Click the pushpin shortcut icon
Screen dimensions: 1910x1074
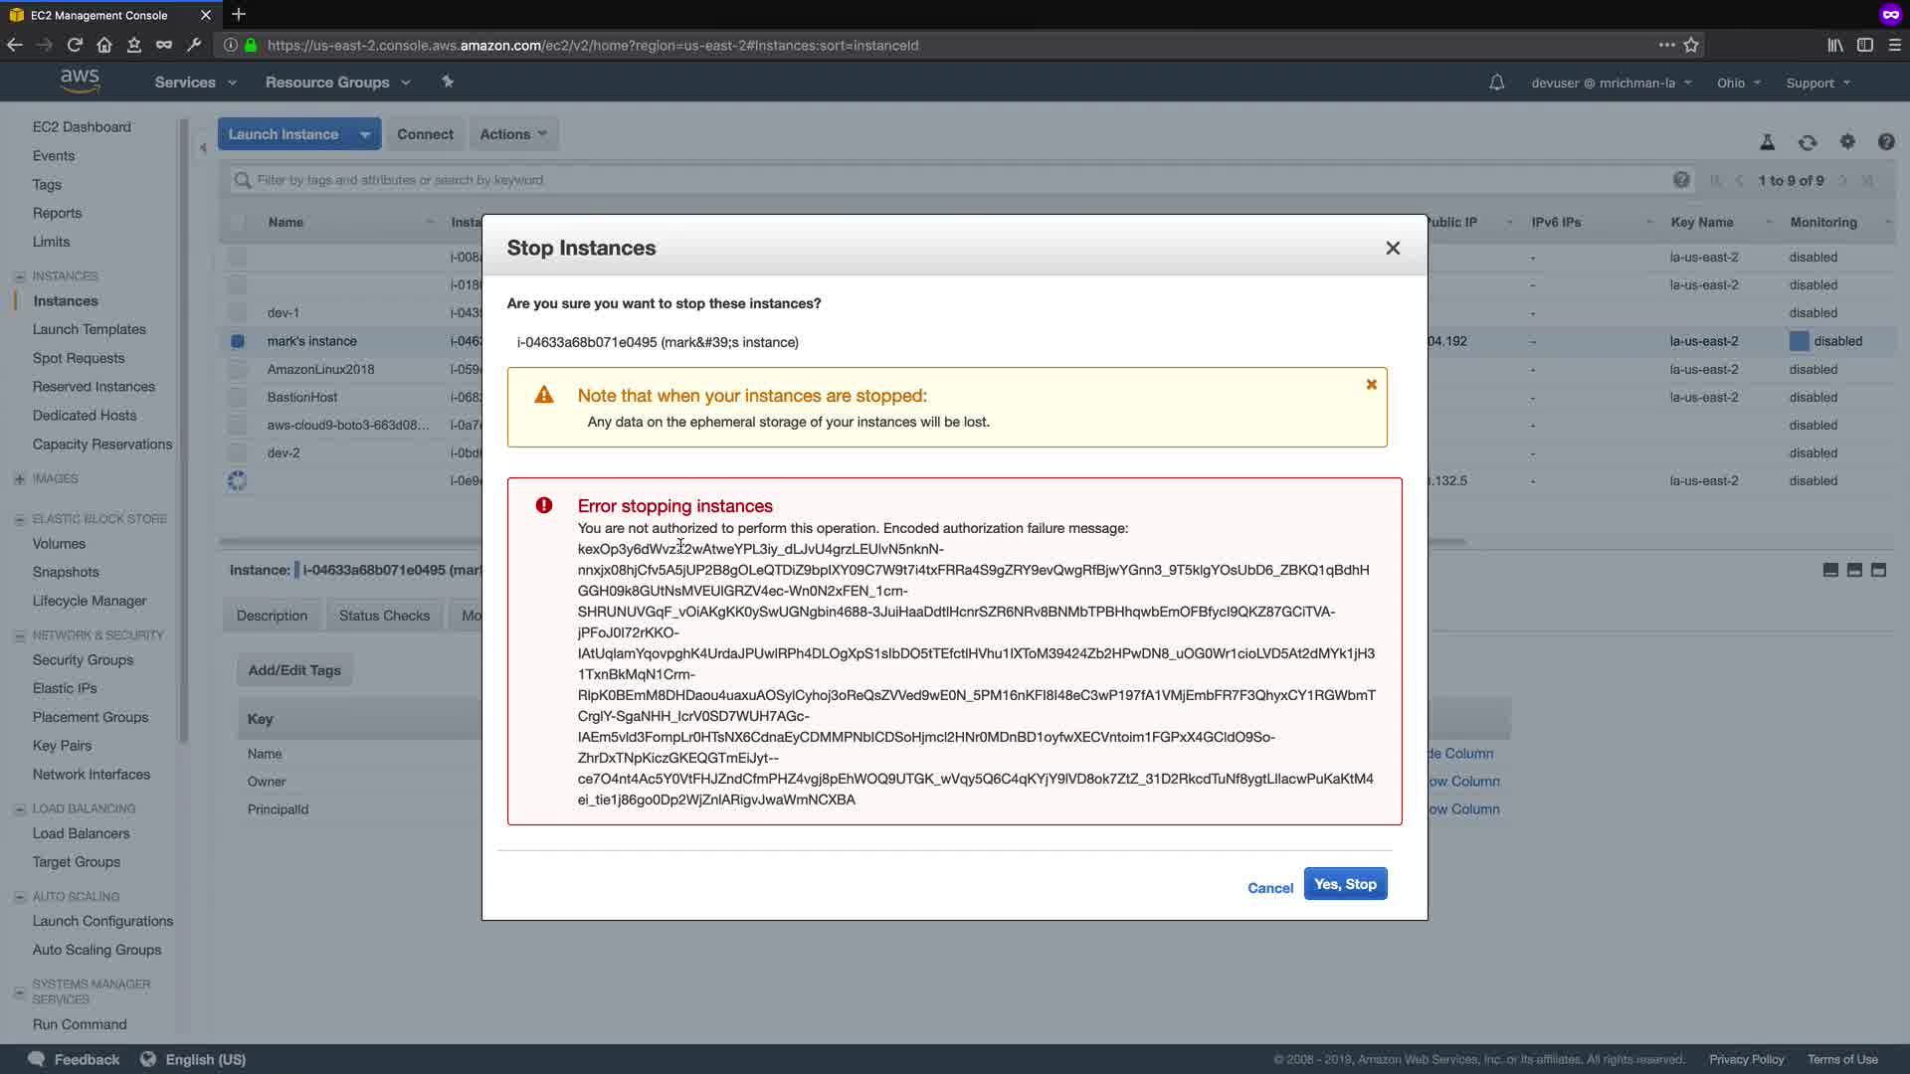tap(448, 83)
